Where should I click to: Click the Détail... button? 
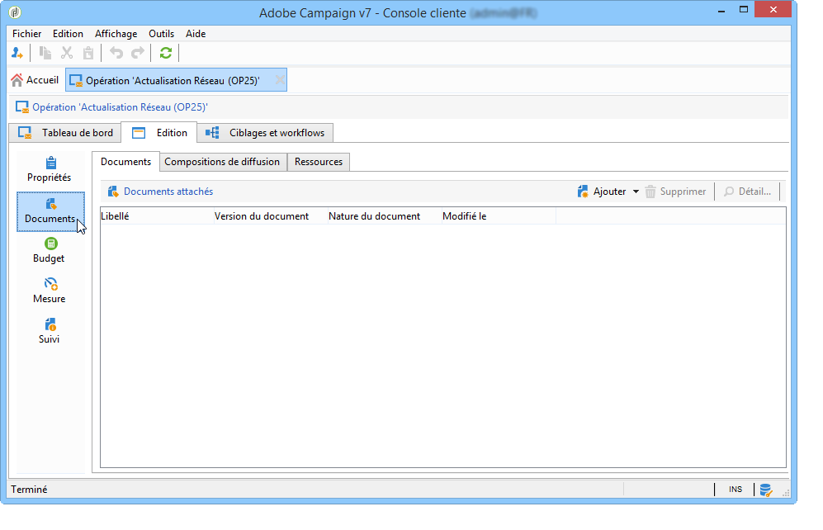(747, 192)
